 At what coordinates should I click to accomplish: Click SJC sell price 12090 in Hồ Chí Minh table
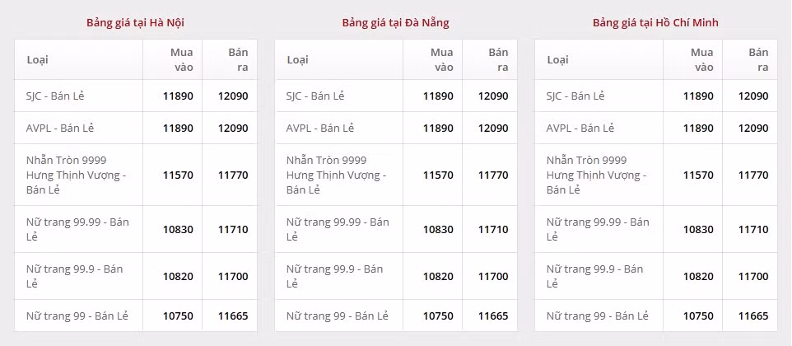[x=753, y=96]
